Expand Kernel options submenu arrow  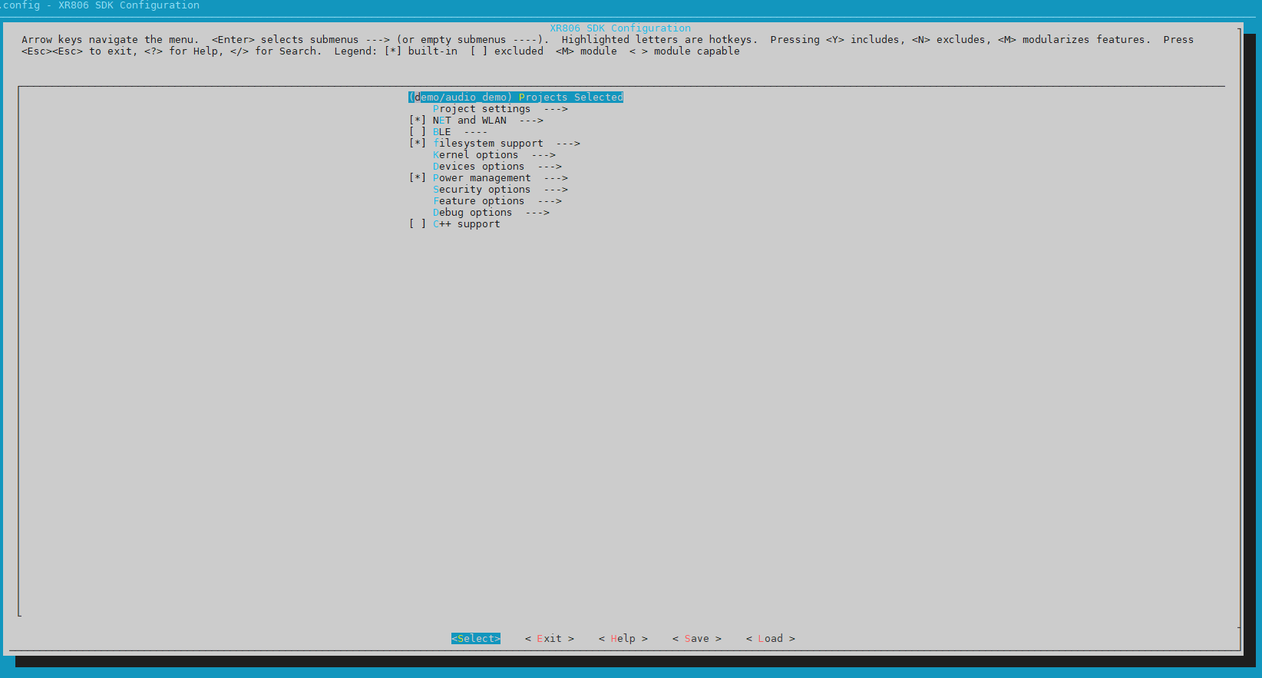click(x=543, y=155)
